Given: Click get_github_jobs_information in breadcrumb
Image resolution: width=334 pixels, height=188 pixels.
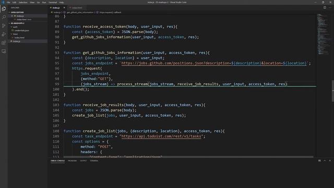Looking at the screenshot, I should tap(80, 13).
